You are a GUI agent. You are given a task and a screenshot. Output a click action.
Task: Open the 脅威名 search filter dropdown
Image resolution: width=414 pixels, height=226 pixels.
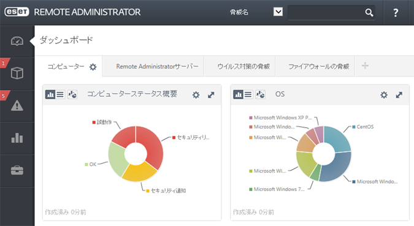pyautogui.click(x=278, y=12)
